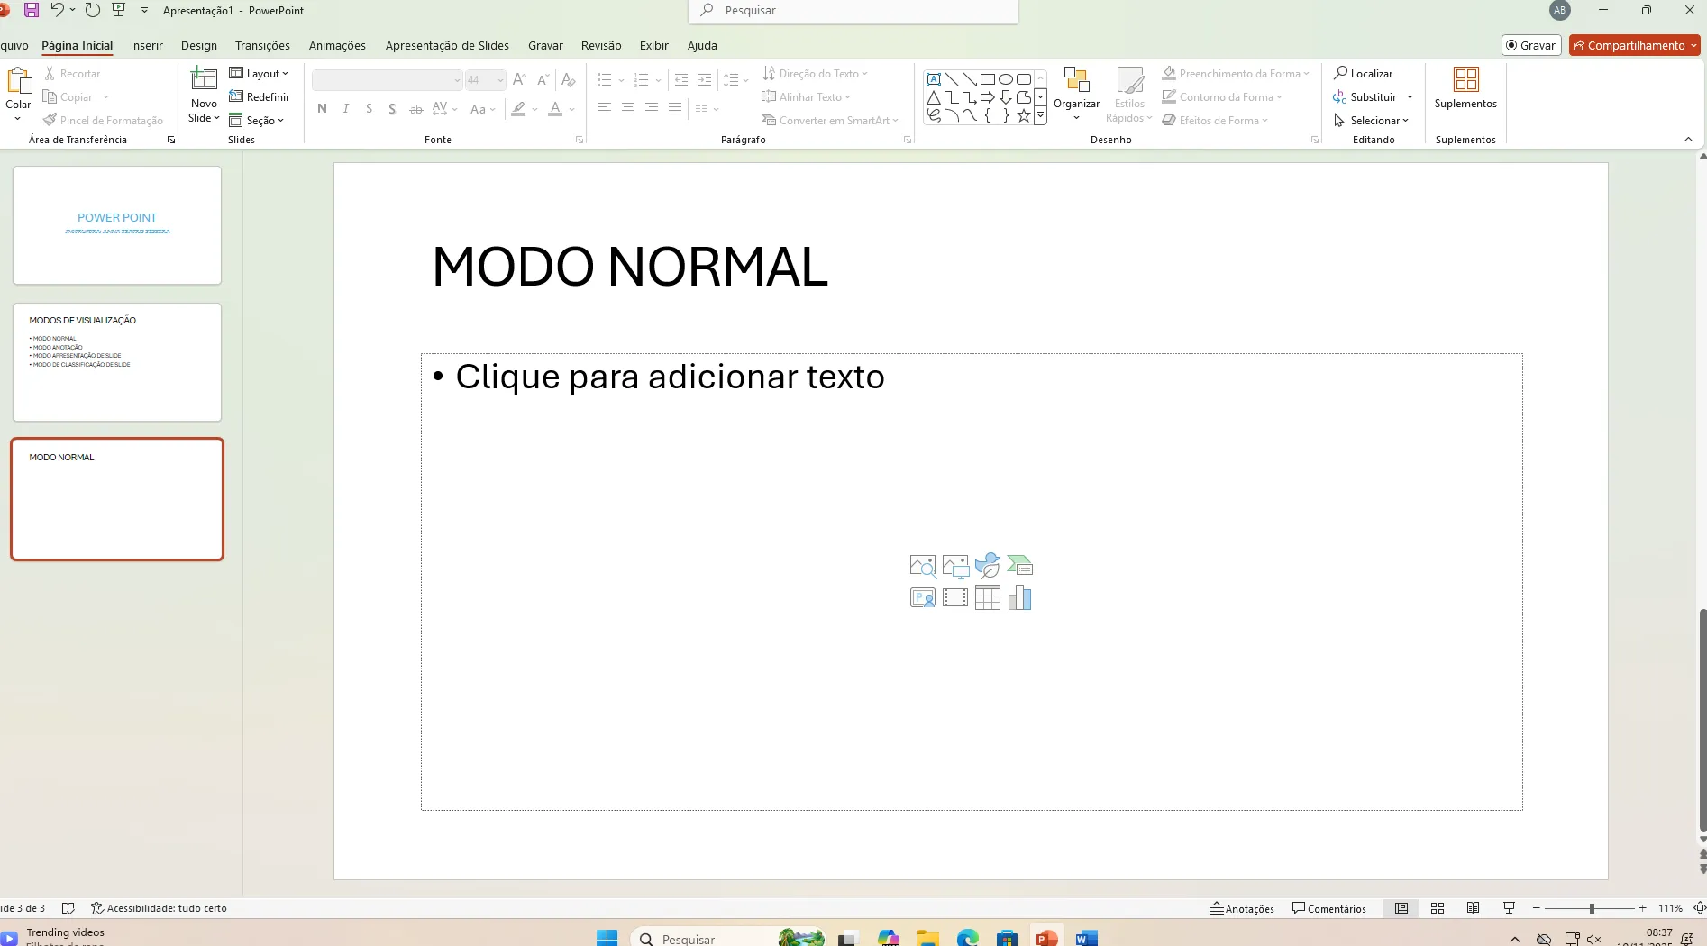Open the Apresentação de Slides menu
The height and width of the screenshot is (946, 1707).
(x=447, y=45)
